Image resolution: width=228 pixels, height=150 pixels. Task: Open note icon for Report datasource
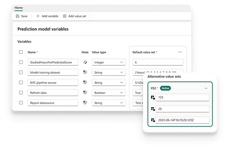point(85,102)
